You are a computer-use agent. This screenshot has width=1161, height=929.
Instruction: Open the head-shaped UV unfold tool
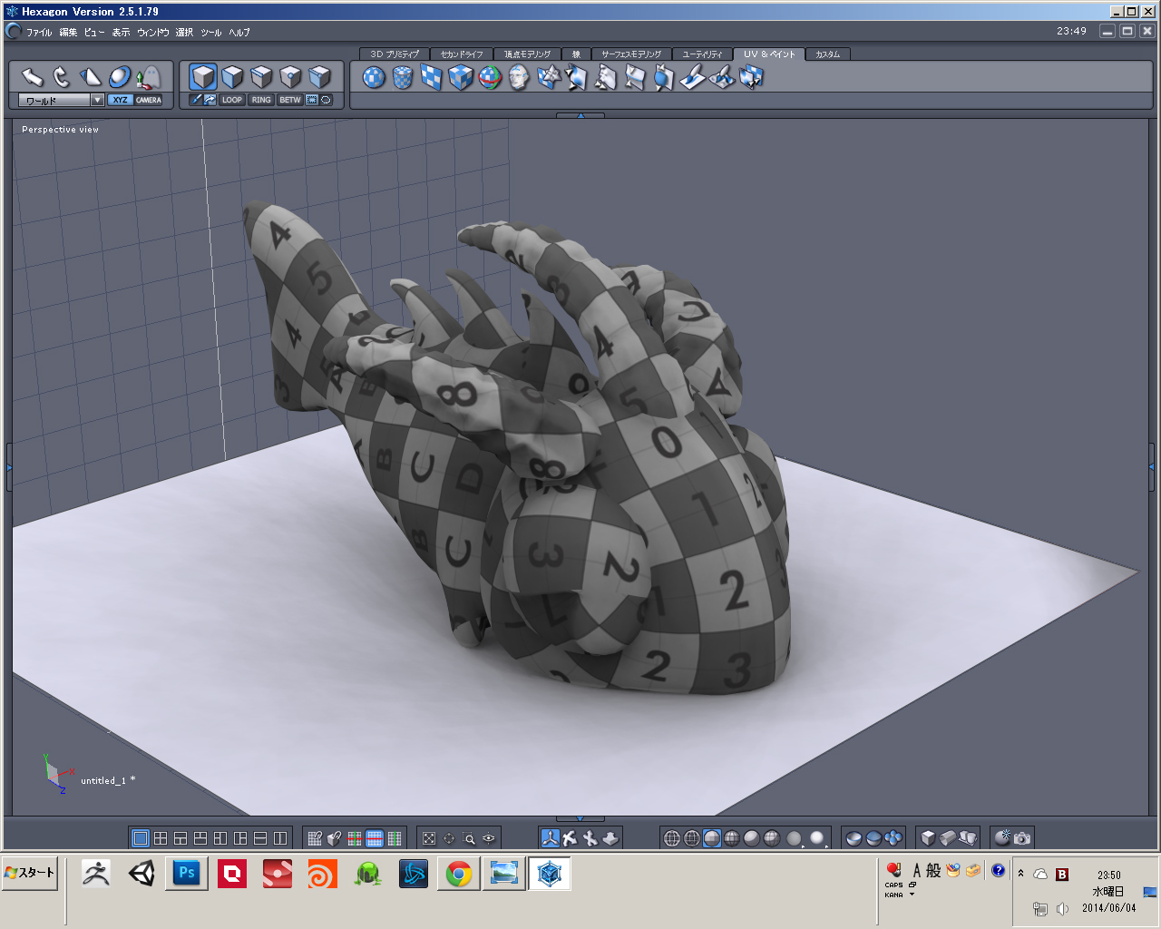(519, 77)
